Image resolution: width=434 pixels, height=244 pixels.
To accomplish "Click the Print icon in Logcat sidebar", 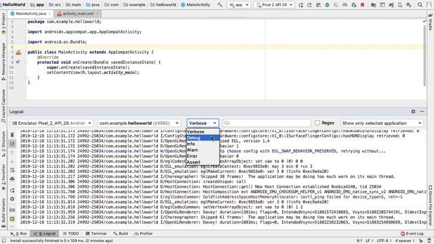I will click(12, 179).
